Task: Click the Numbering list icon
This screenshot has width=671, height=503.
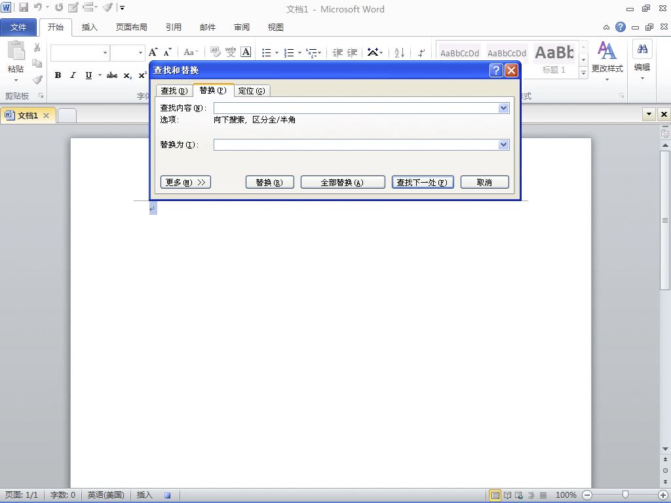Action: (289, 52)
